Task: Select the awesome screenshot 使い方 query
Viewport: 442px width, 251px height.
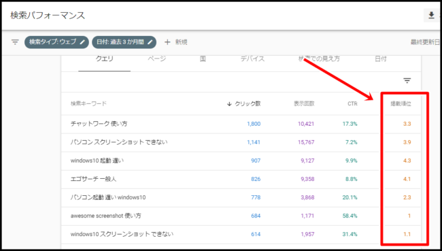Action: coord(105,216)
